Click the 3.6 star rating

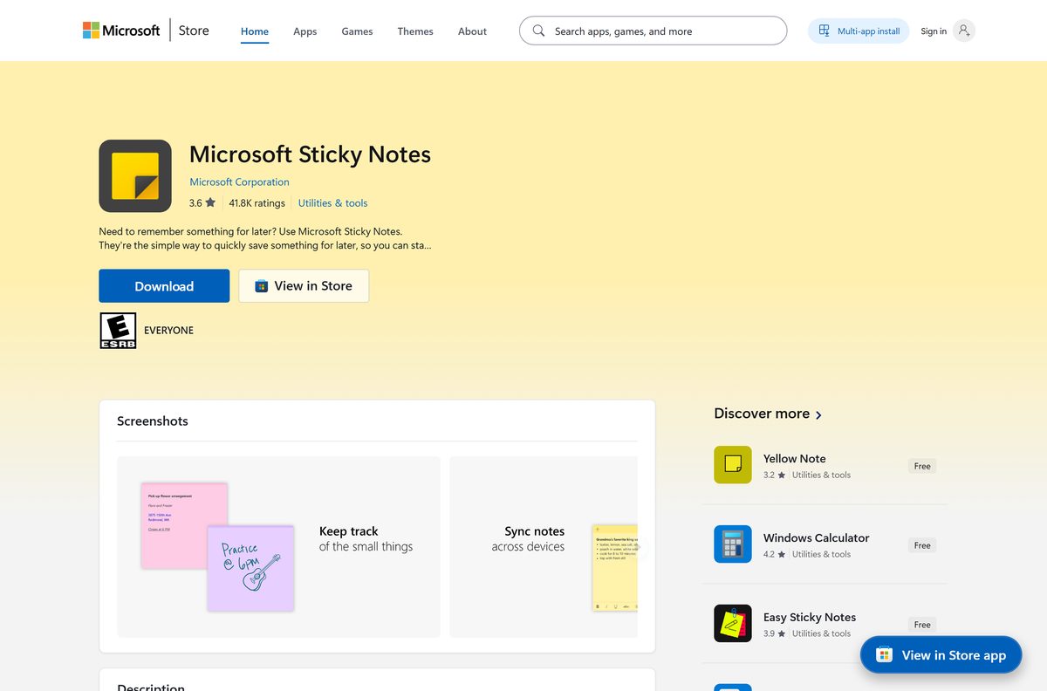tap(202, 203)
